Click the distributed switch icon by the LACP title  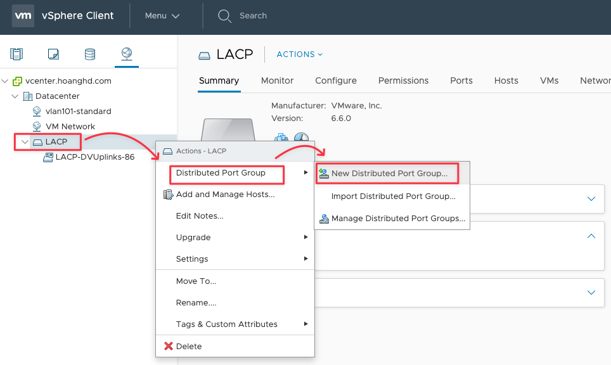click(204, 56)
